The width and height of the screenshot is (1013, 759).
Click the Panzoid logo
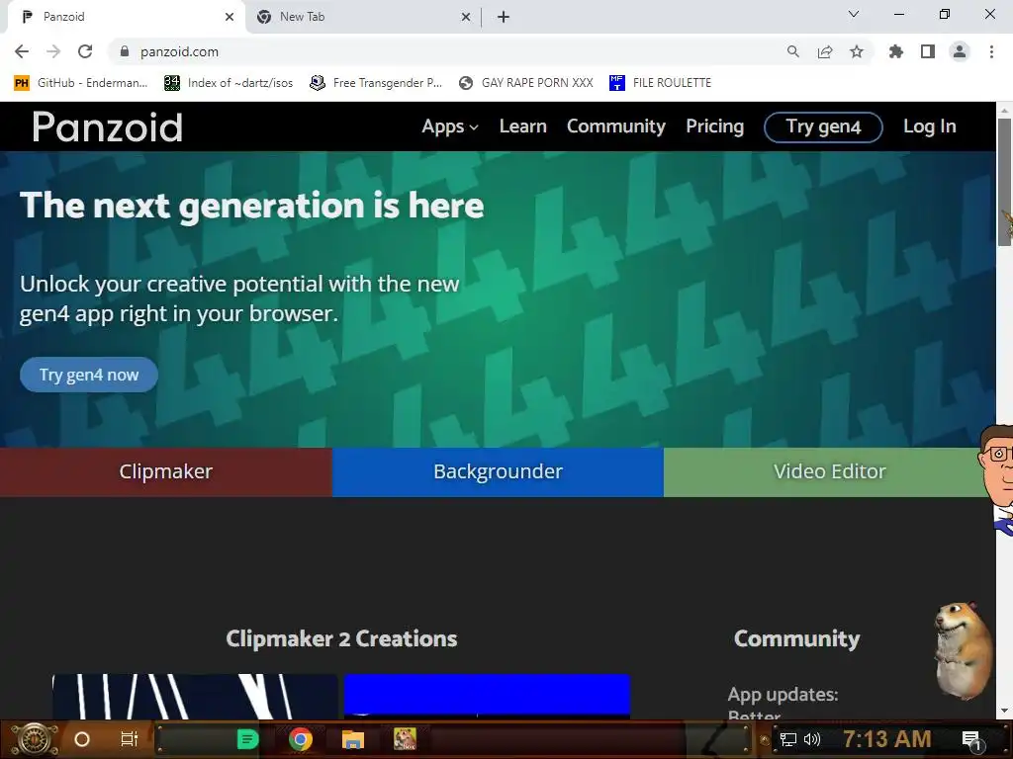point(107,126)
